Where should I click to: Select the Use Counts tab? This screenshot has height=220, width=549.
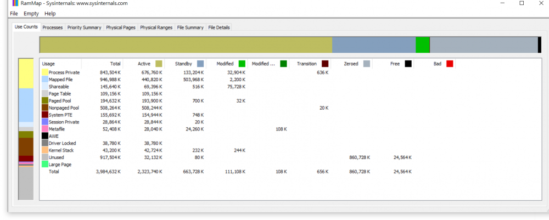point(26,27)
